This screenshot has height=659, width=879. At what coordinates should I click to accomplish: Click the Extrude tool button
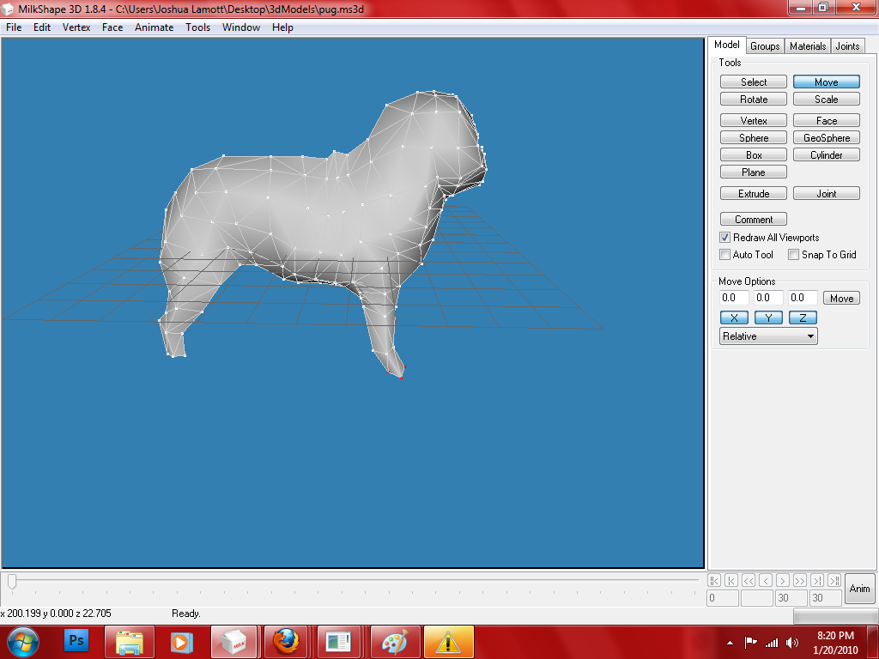click(x=754, y=193)
